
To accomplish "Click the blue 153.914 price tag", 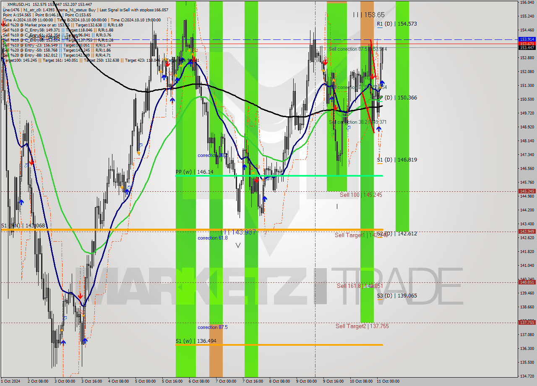I will tap(527, 39).
